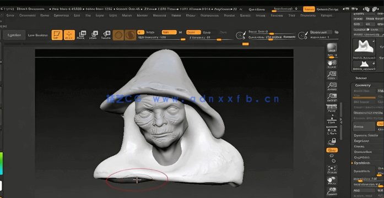
Task: Click the right-pointing layout bars icon at top
Action: (355, 9)
